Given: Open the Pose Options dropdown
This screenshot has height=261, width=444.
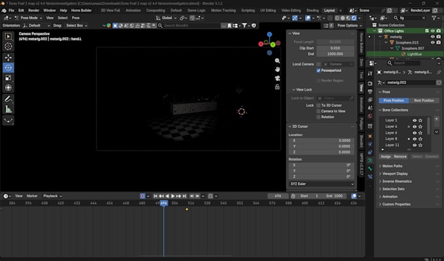Looking at the screenshot, I should [x=349, y=25].
